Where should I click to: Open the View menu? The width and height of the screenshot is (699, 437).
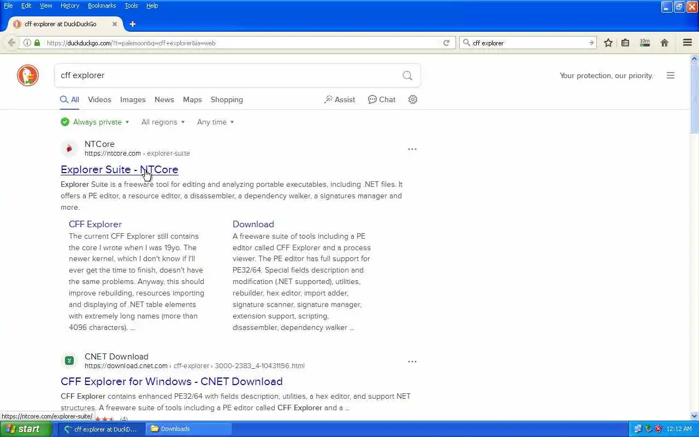46,5
